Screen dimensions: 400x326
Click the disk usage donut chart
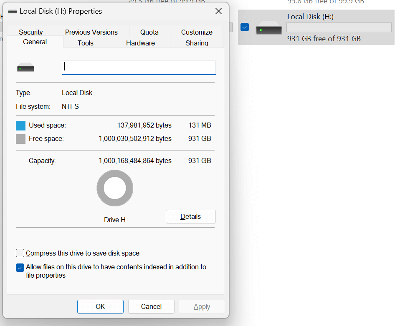[x=115, y=188]
